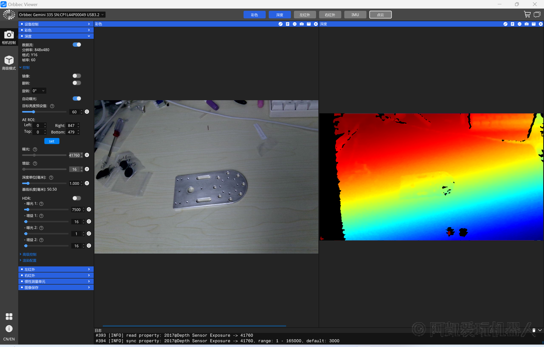Turn off the 数据流 depth stream toggle
Image resolution: width=544 pixels, height=347 pixels.
tap(77, 45)
